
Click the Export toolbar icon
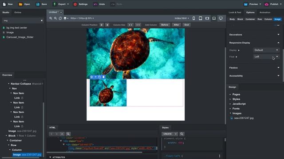click(55, 4)
